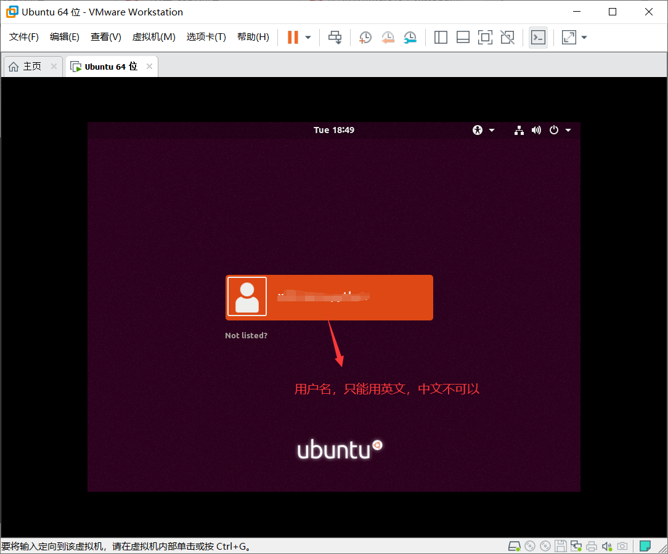Click the printer status icon
This screenshot has height=554, width=668.
592,546
